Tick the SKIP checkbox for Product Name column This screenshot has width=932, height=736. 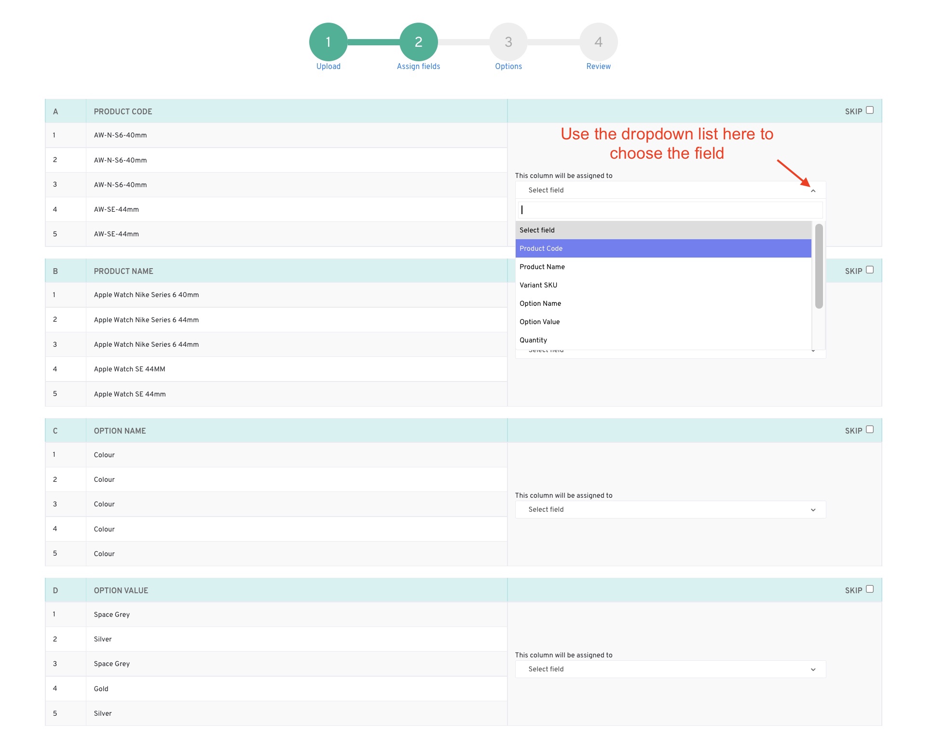coord(870,270)
